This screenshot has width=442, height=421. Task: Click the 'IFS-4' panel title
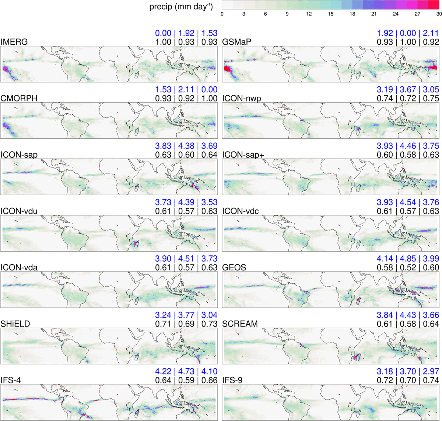tap(11, 381)
